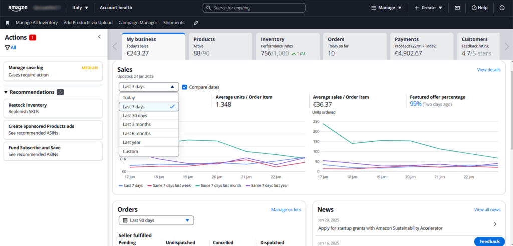Collapse the Last 7 days date range dropdown
This screenshot has width=513, height=246.
point(149,87)
